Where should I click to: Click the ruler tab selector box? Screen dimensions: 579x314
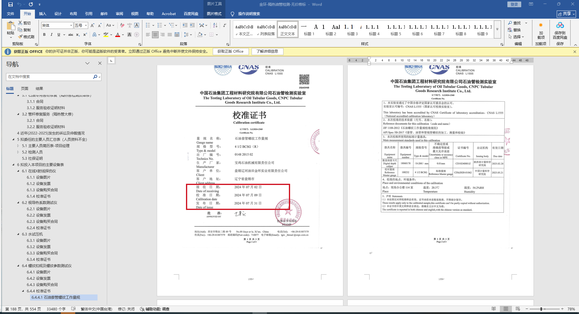pyautogui.click(x=111, y=60)
